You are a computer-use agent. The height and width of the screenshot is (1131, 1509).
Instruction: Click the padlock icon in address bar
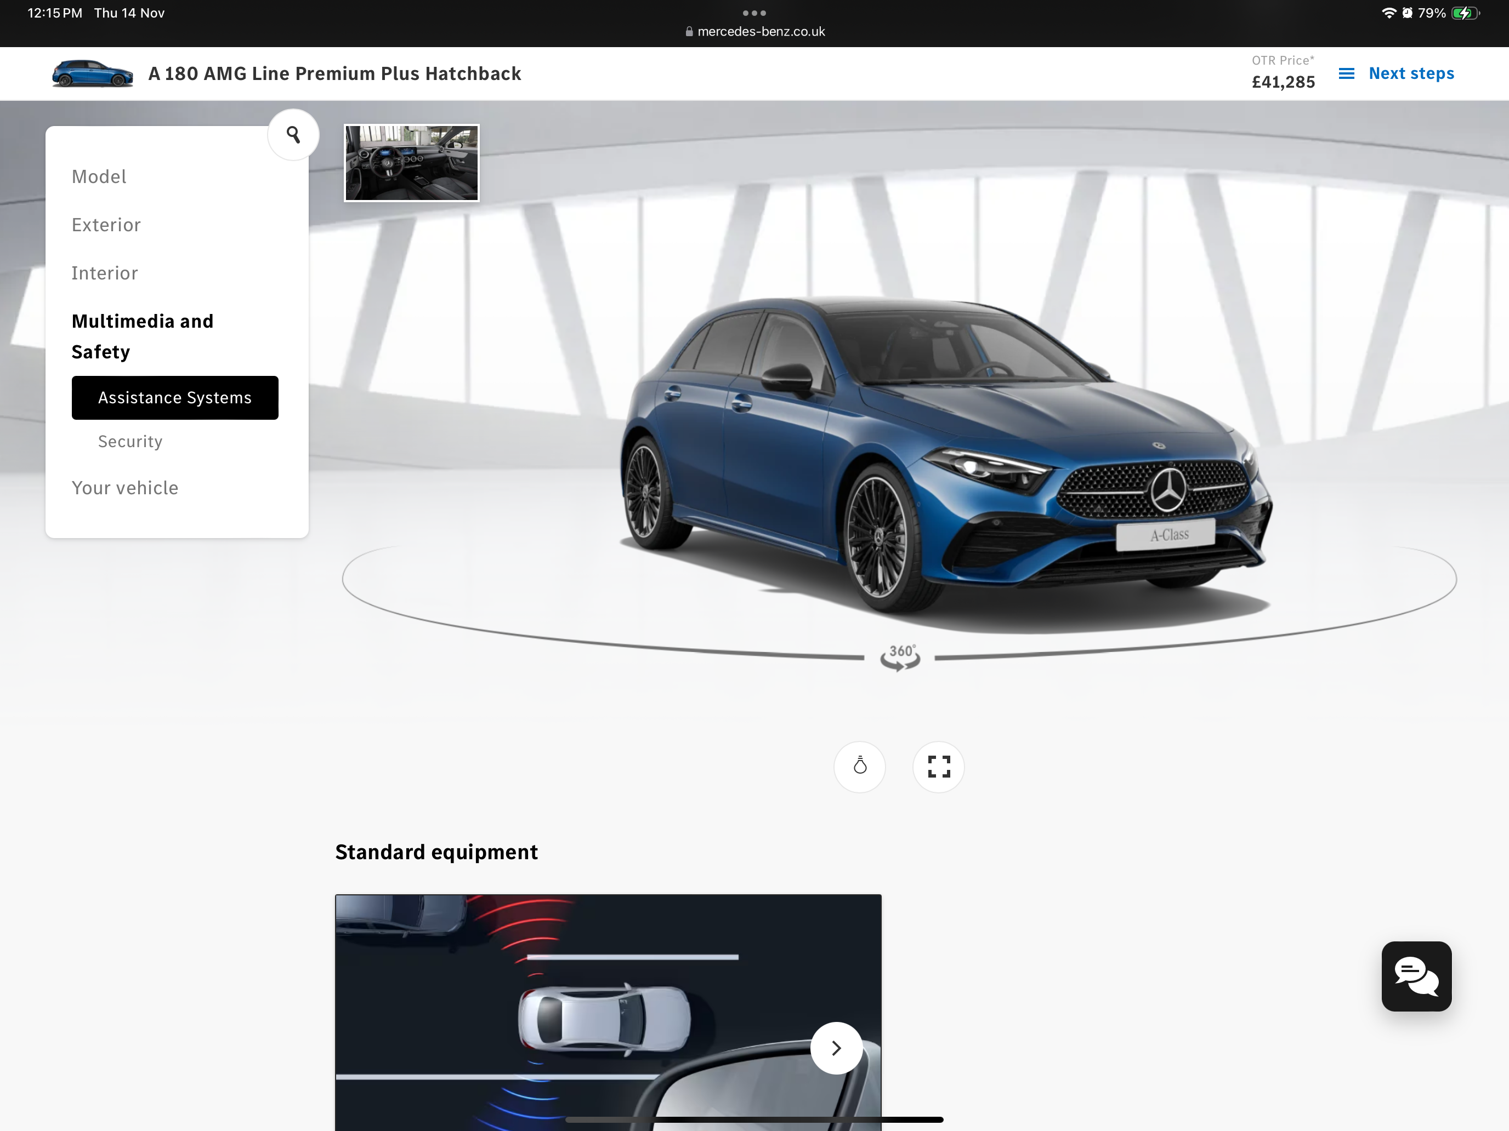point(689,31)
